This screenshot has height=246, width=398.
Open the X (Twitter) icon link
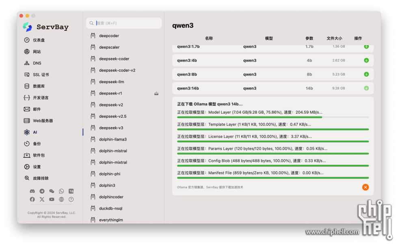(42, 199)
